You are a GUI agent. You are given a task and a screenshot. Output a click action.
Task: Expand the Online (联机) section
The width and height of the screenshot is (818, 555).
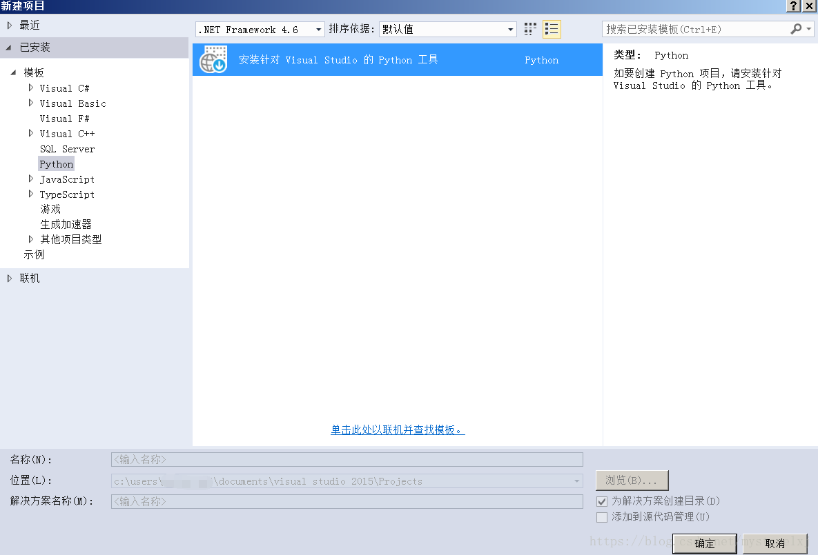coord(10,279)
